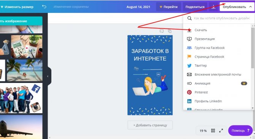Open the 19 % zoom control
This screenshot has width=255, height=139.
(x=203, y=131)
